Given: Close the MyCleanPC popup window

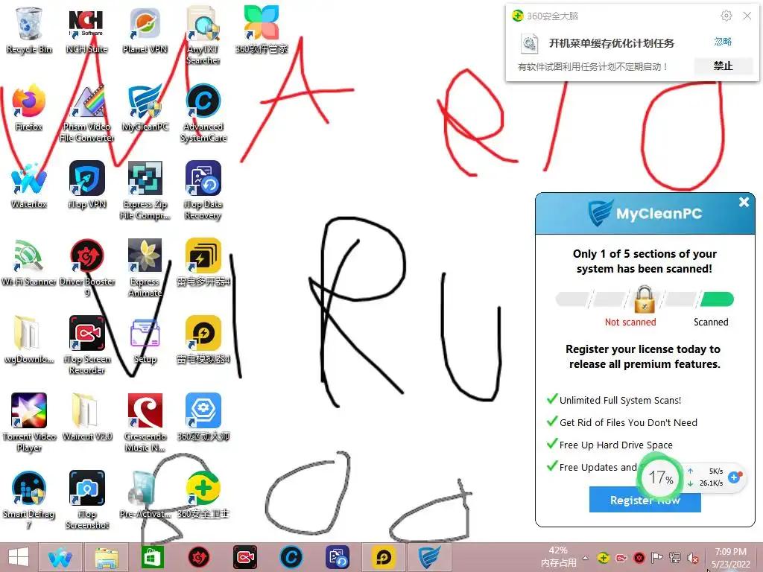Looking at the screenshot, I should [744, 202].
